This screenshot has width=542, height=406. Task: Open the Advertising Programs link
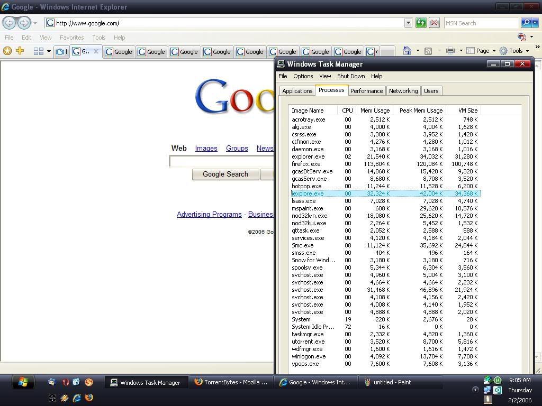pos(209,215)
